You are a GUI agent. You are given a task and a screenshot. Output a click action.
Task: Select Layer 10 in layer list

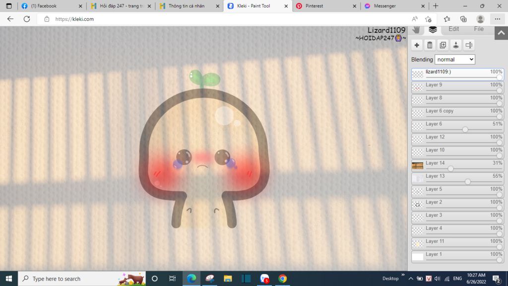(457, 152)
